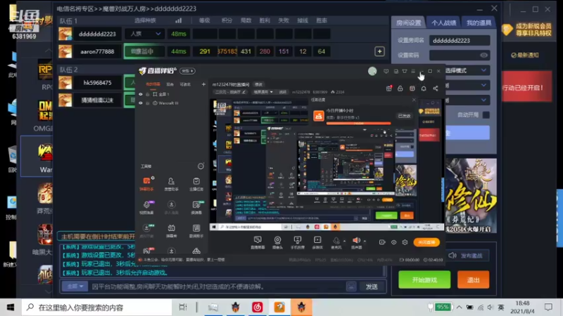Click the microphone tool icon with purple badge
Viewport: 563px width, 316px height.
pos(146,204)
